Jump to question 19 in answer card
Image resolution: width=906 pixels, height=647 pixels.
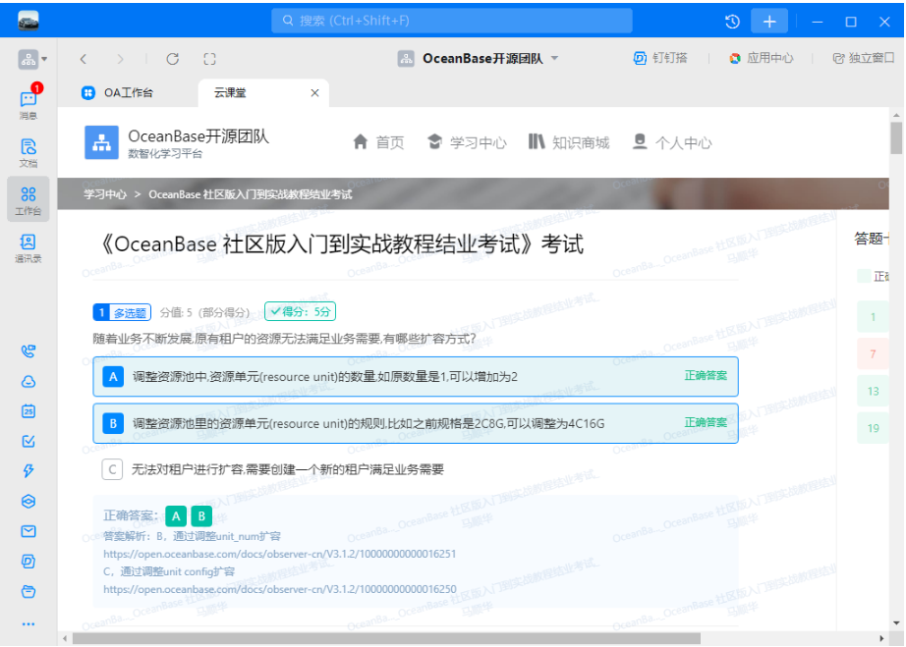click(873, 428)
